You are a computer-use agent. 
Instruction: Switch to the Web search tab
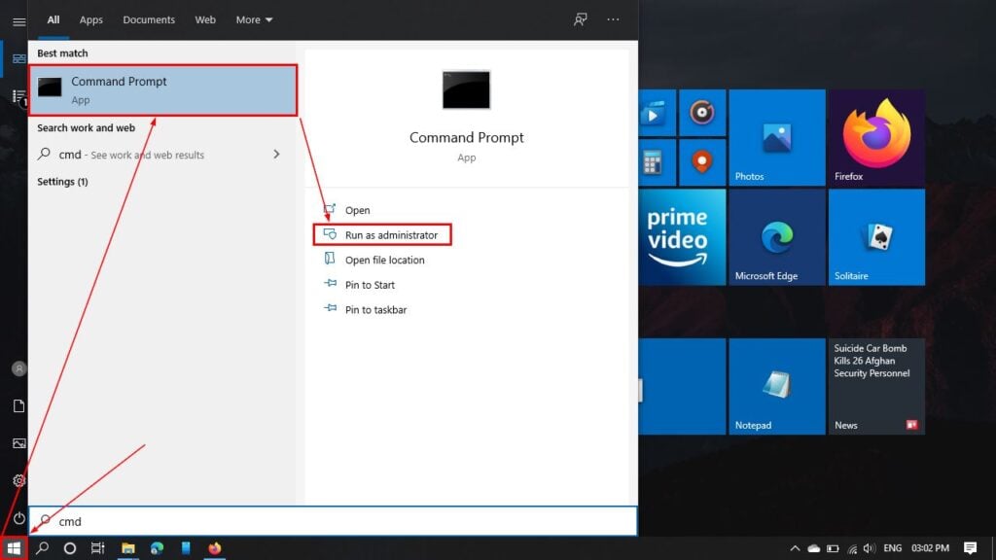(205, 19)
